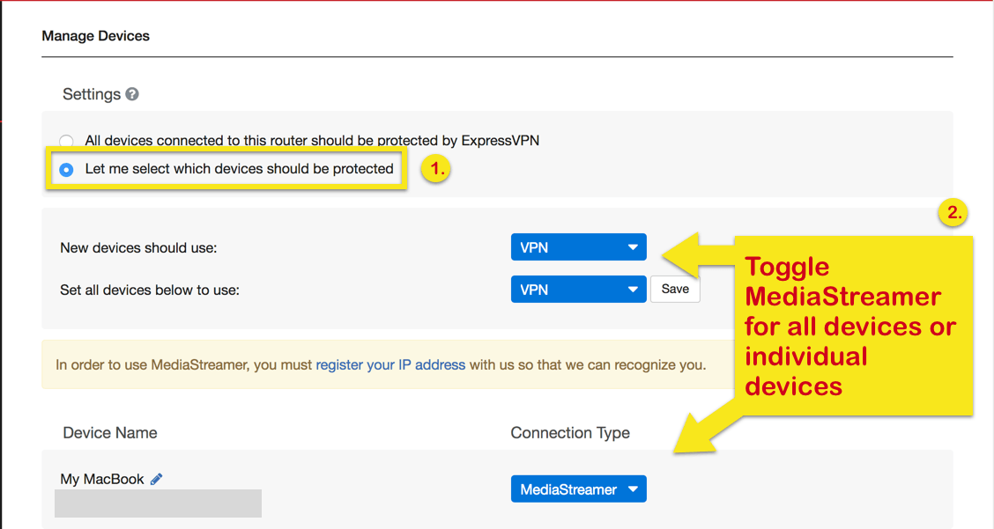994x529 pixels.
Task: Click the My MacBook device name text
Action: coord(102,479)
